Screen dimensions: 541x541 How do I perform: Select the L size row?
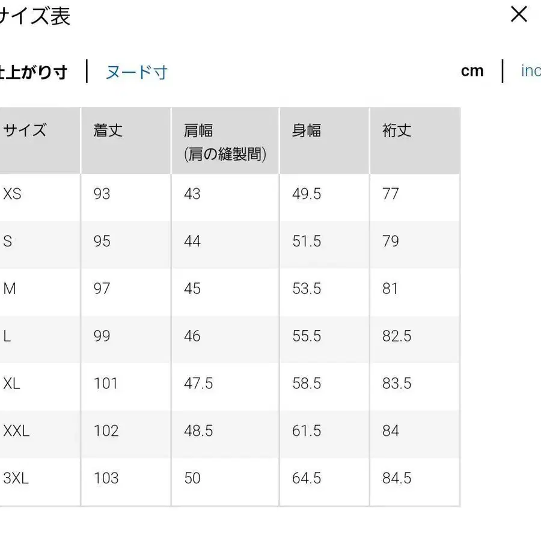(6, 336)
